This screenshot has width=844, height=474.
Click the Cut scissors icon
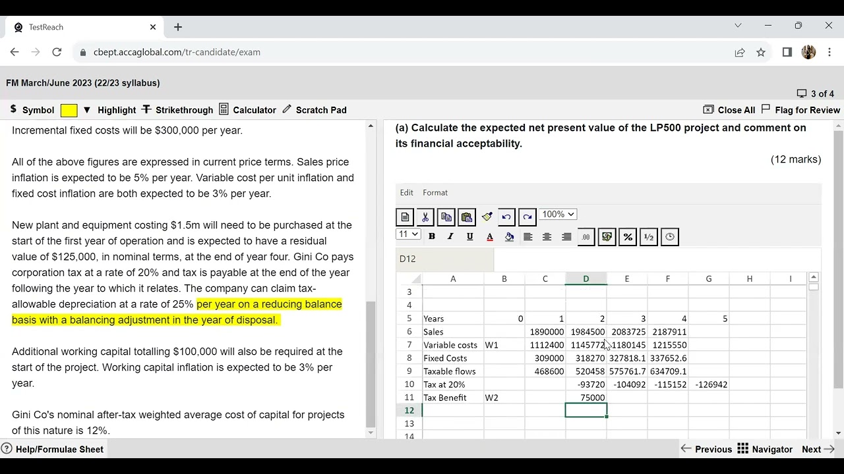[x=425, y=217]
